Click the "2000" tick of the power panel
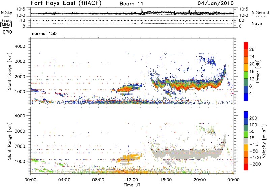The width and height of the screenshot is (270, 187). [20, 76]
